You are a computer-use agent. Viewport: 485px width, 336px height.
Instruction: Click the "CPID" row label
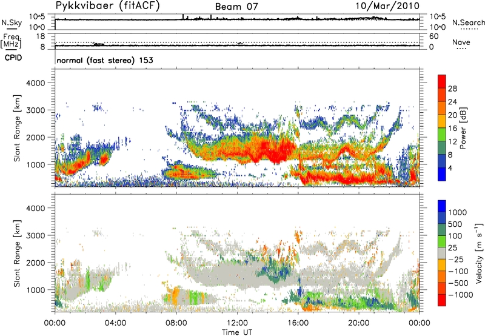coord(13,58)
